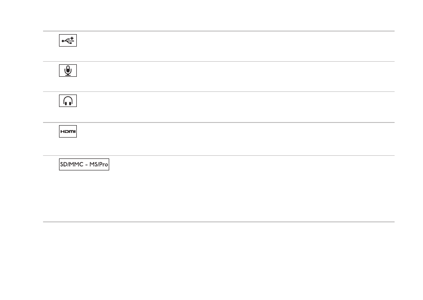This screenshot has height=300, width=423.
Task: Click the bottom horizontal rule below SD/MMC row
Action: pos(219,222)
